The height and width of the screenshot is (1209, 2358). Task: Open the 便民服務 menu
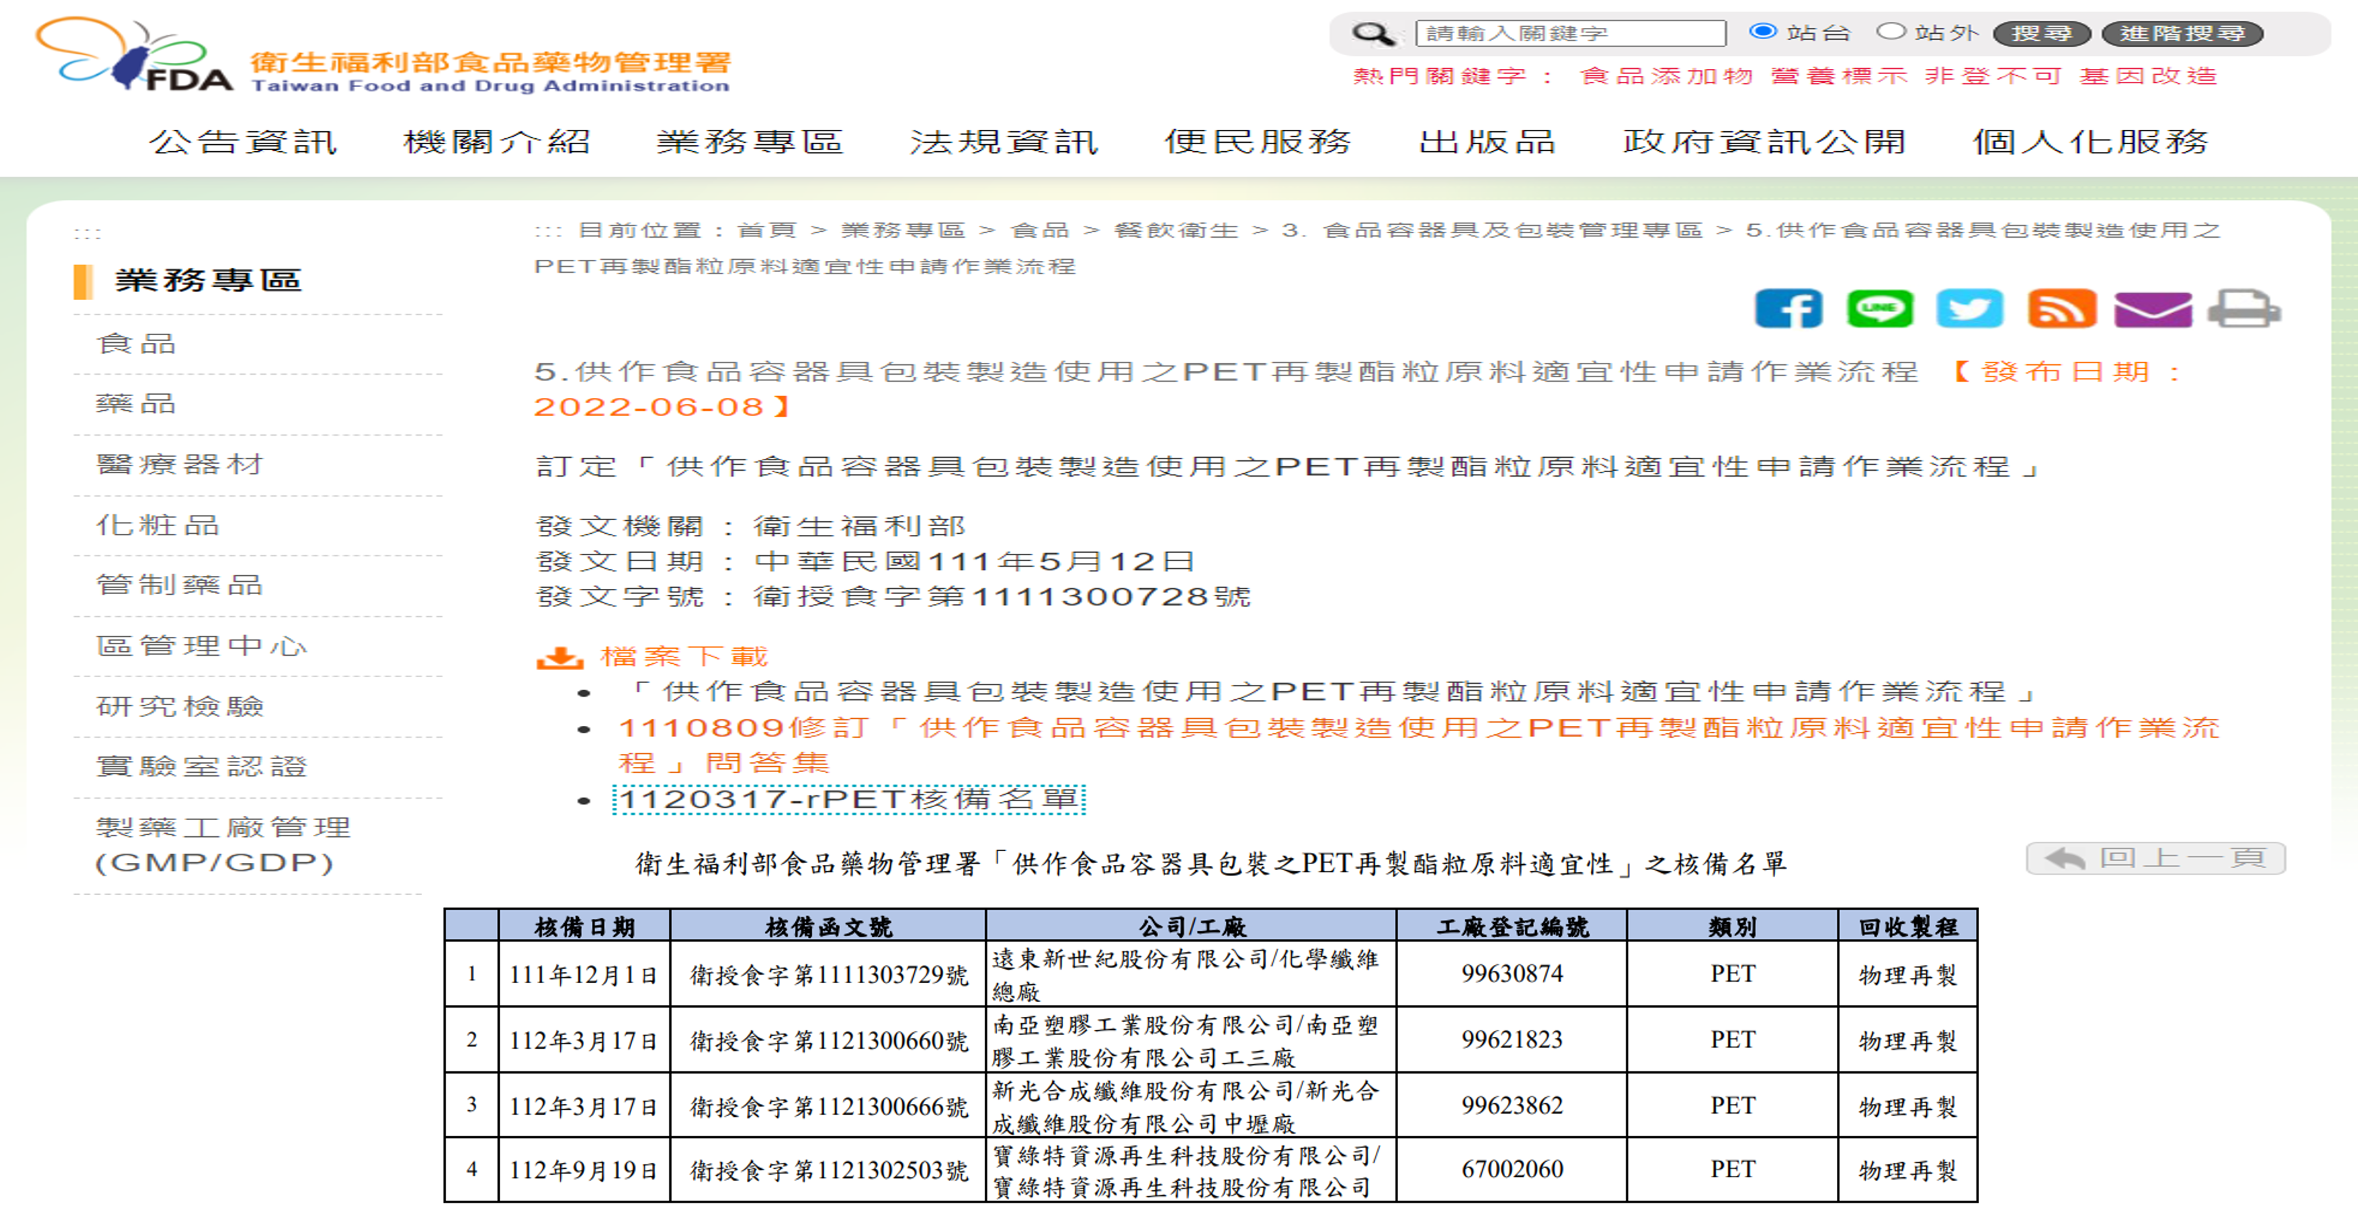pos(1258,142)
